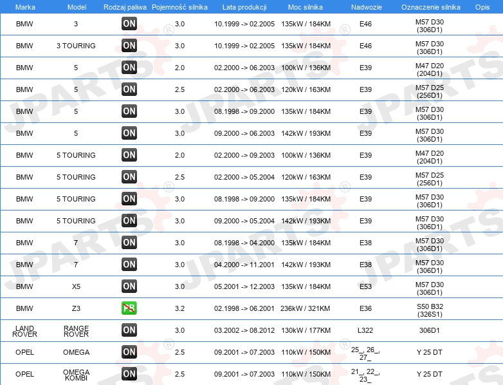The image size is (503, 385).
Task: Click ON icon in BMW 7 row with 04.2000 -> 11.2001
Action: pos(129,265)
